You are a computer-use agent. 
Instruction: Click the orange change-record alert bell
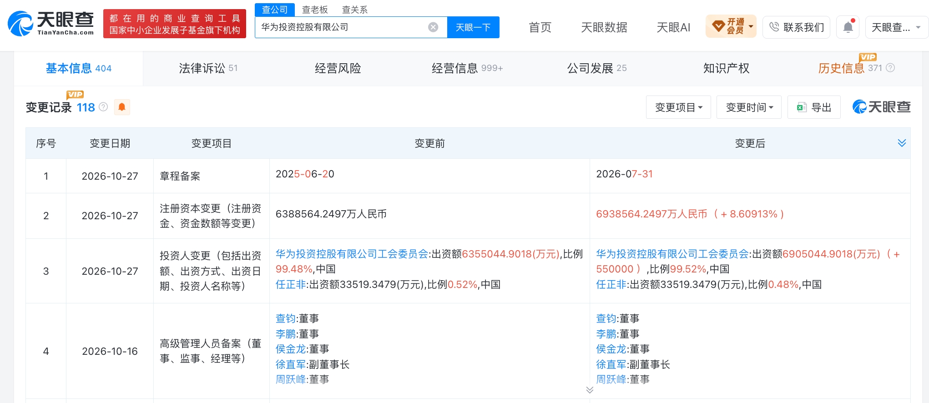pos(122,107)
